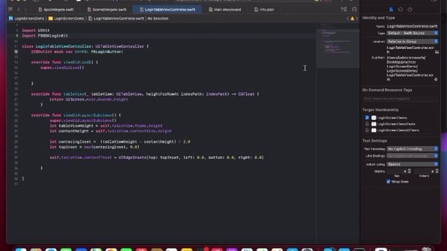
Task: Adjust the Indent width stepper
Action: (437, 171)
